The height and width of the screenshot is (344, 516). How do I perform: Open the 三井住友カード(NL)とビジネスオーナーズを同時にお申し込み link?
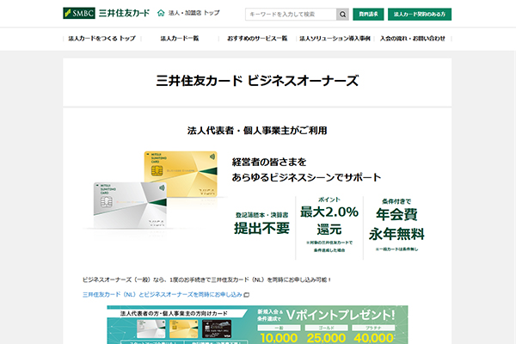click(x=163, y=295)
